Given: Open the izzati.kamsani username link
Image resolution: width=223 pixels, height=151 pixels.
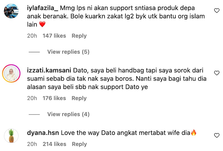Looking at the screenshot, I should [x=49, y=70].
